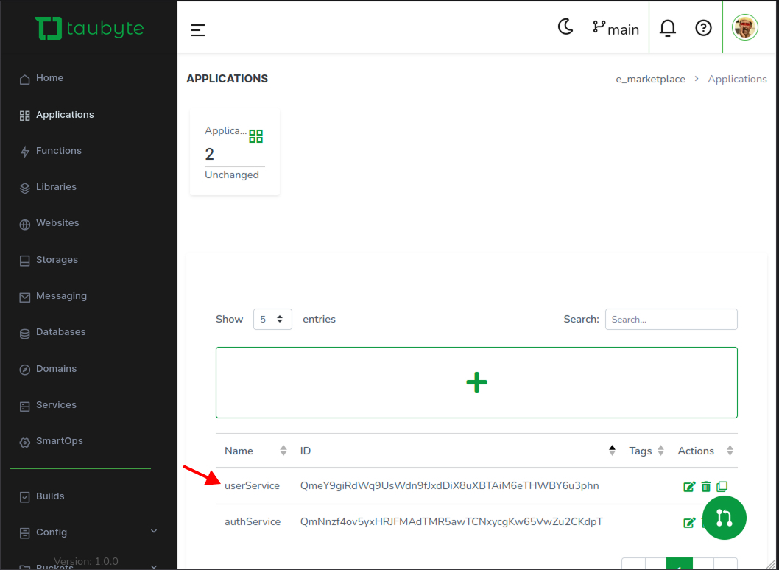Open SmartOps in sidebar
Image resolution: width=779 pixels, height=570 pixels.
(x=60, y=441)
